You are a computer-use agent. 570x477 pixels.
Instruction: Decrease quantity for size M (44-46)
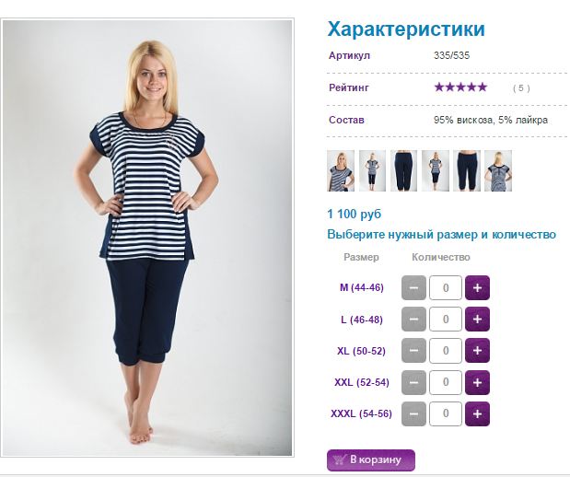pyautogui.click(x=413, y=287)
